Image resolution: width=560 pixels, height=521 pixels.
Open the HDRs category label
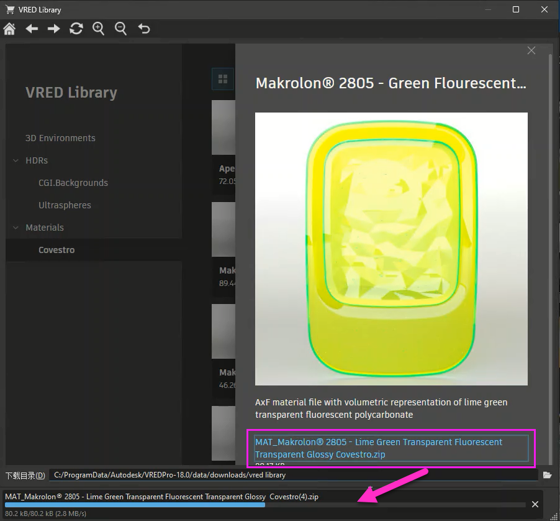[x=37, y=160]
